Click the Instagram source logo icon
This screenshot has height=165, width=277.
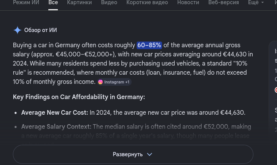coord(100,82)
